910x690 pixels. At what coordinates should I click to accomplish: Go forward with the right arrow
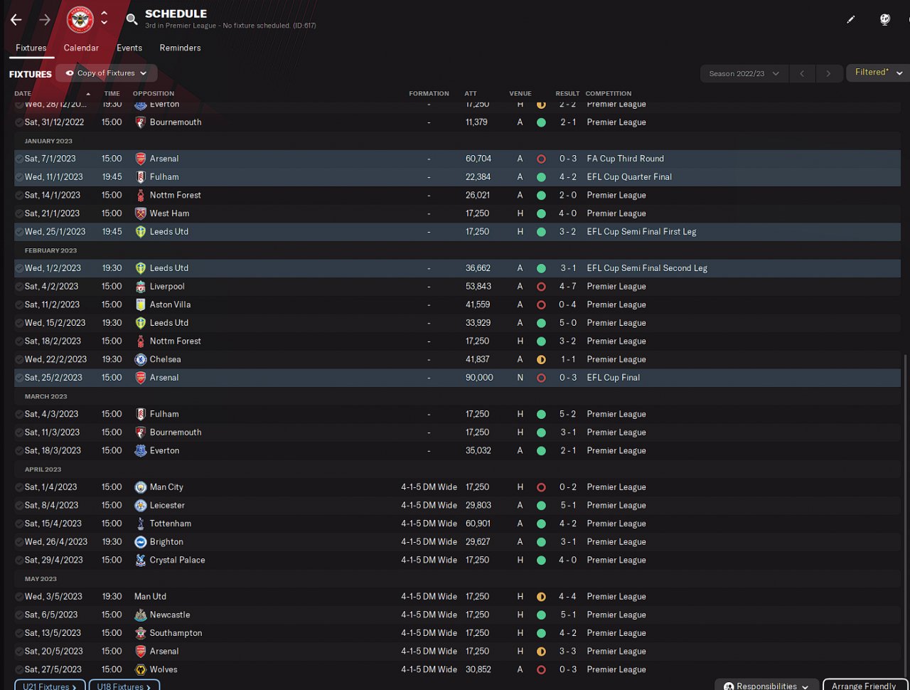pos(45,20)
